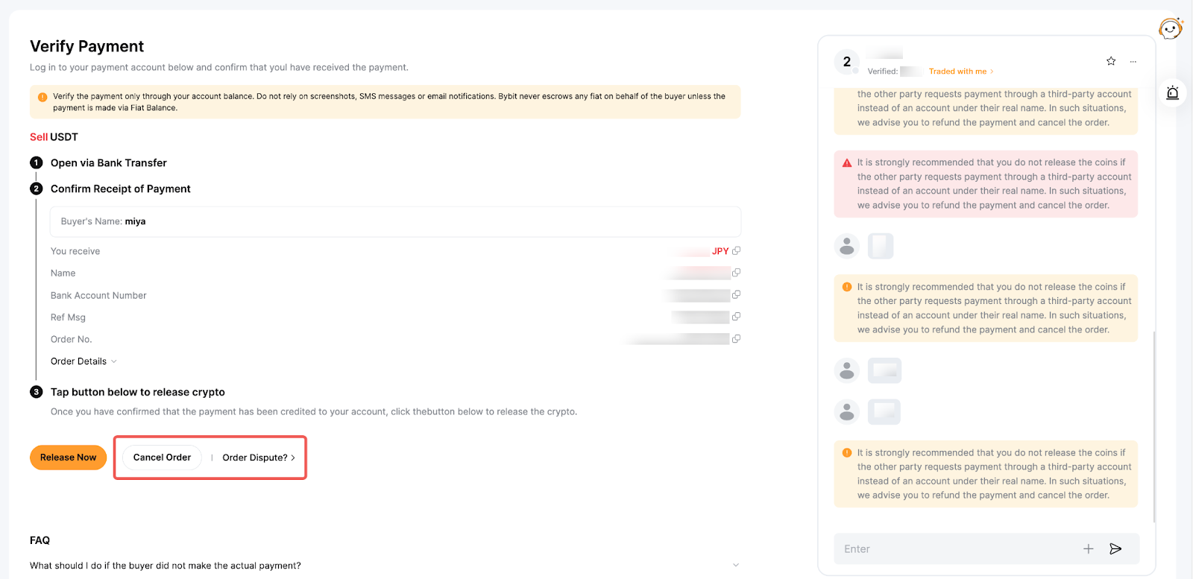Viewport: 1193px width, 579px height.
Task: Open the chat more options menu
Action: 1133,62
